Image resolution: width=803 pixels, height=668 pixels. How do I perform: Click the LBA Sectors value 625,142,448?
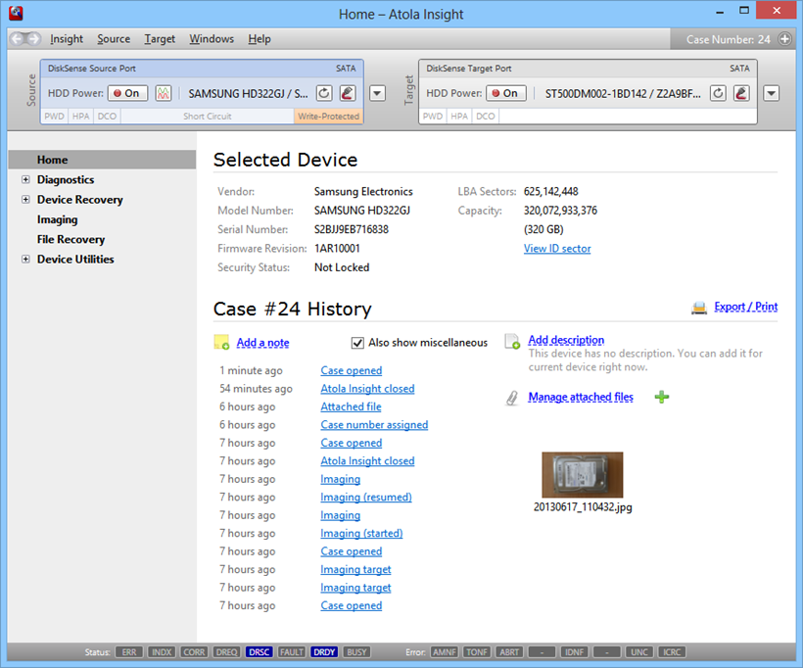coord(551,192)
